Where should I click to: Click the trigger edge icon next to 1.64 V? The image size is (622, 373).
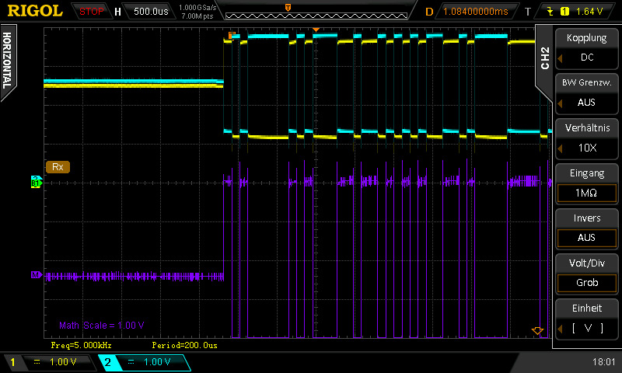coord(551,12)
